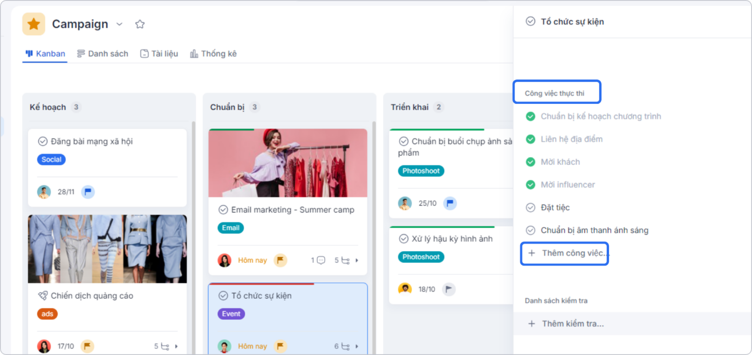Open the Tài liệu tab
The image size is (752, 355).
(x=159, y=54)
